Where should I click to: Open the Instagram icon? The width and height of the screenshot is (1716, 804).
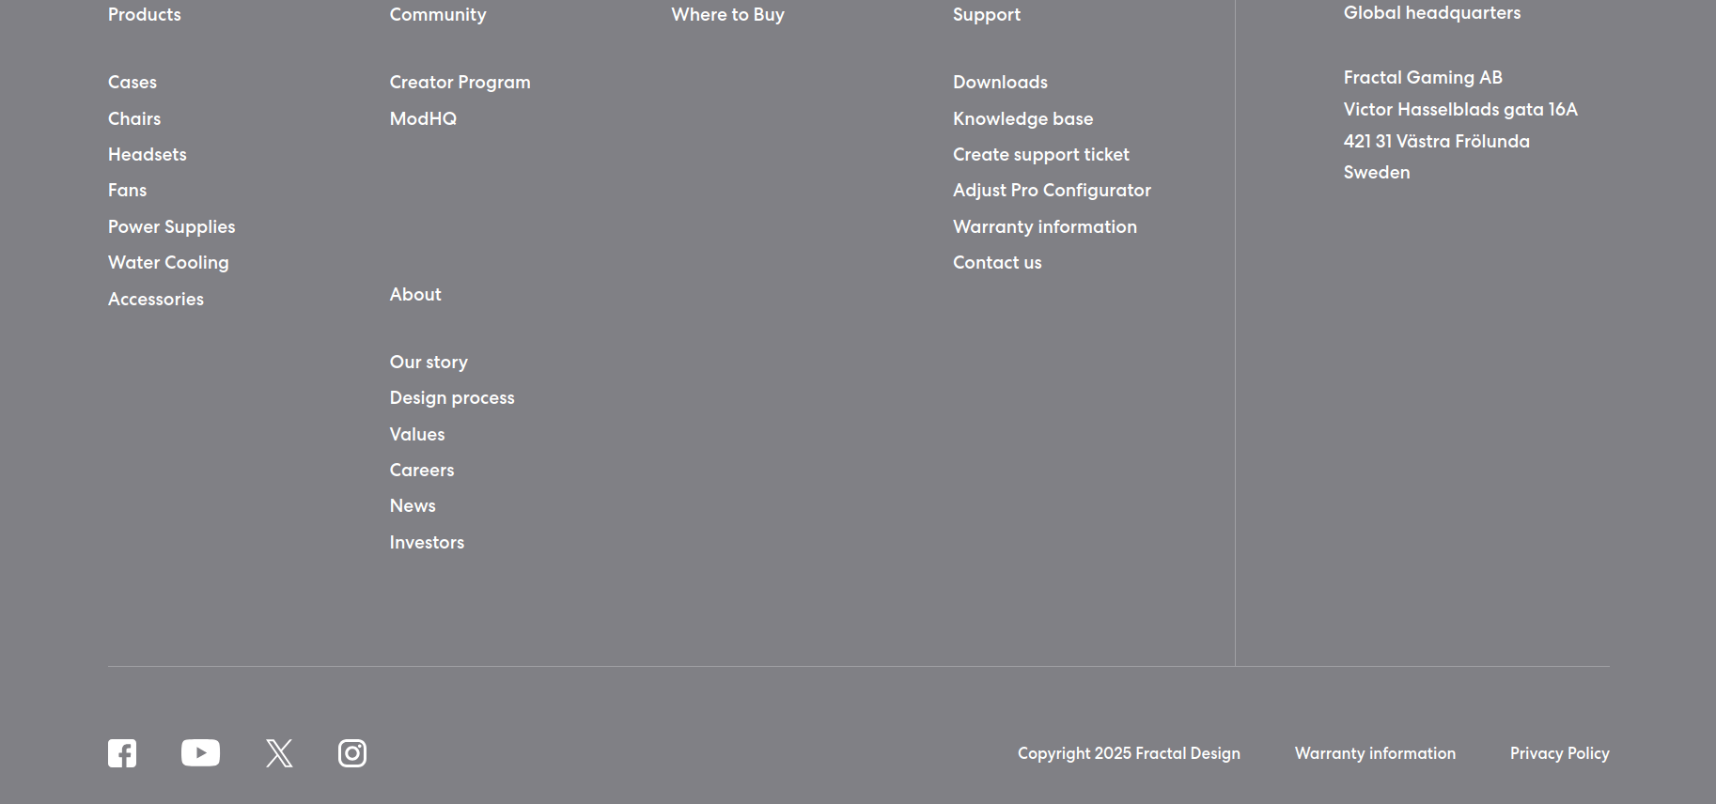click(352, 753)
